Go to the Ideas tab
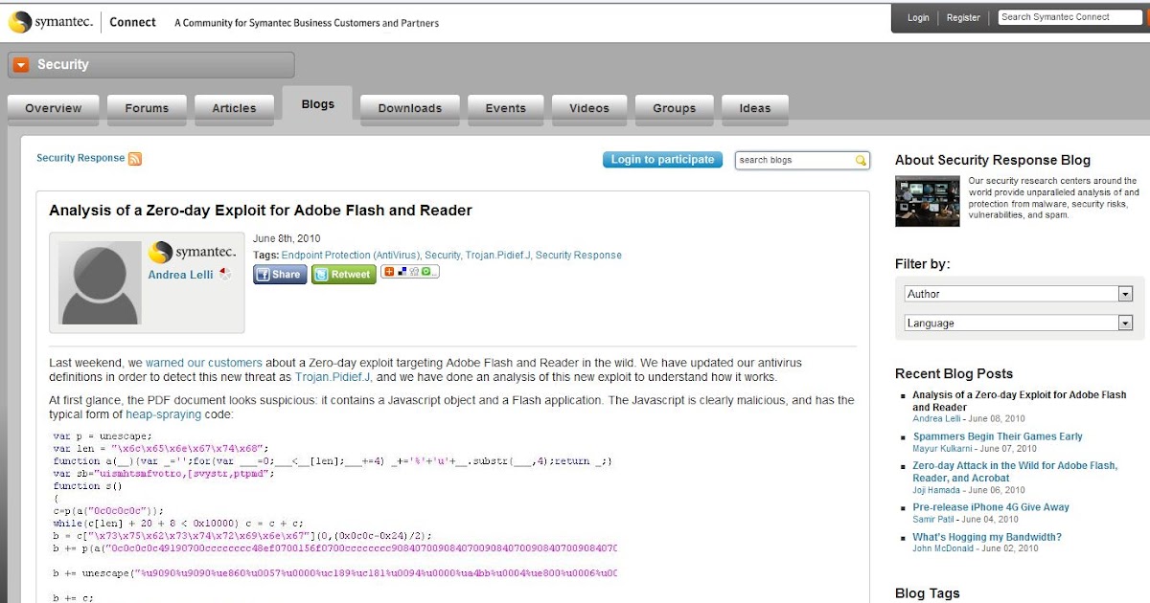 [755, 108]
